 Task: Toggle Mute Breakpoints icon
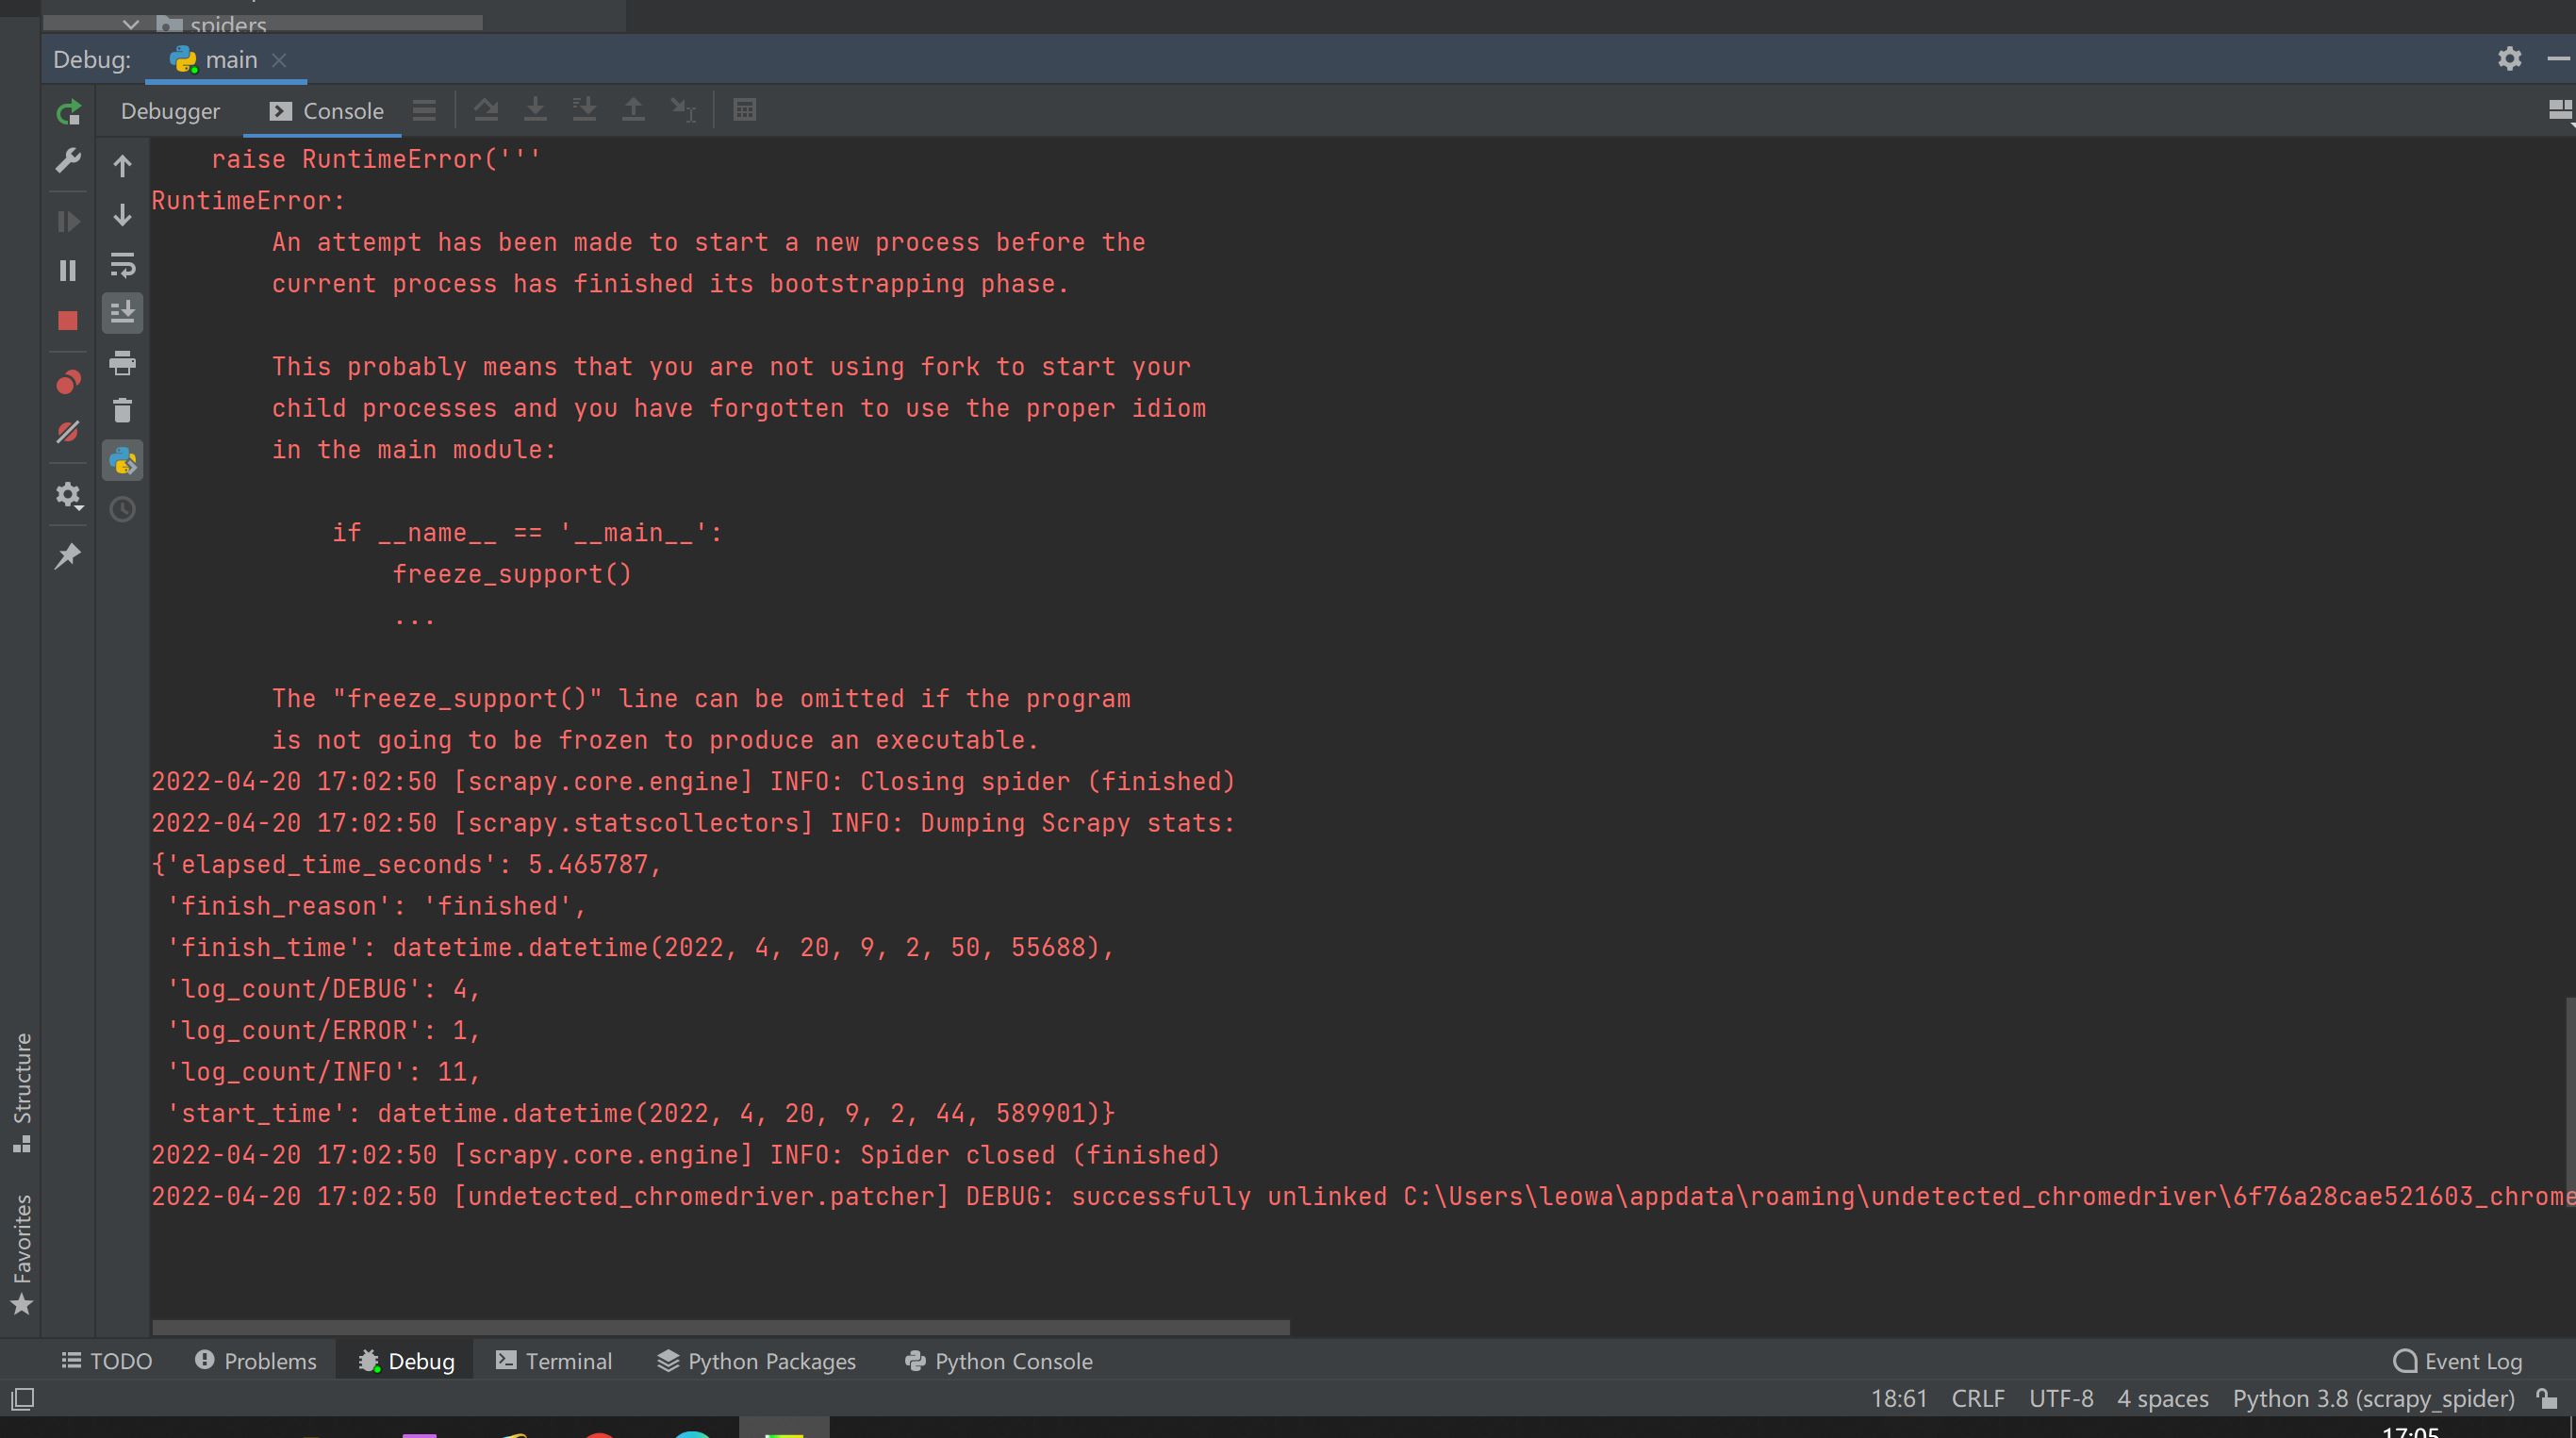(x=68, y=433)
